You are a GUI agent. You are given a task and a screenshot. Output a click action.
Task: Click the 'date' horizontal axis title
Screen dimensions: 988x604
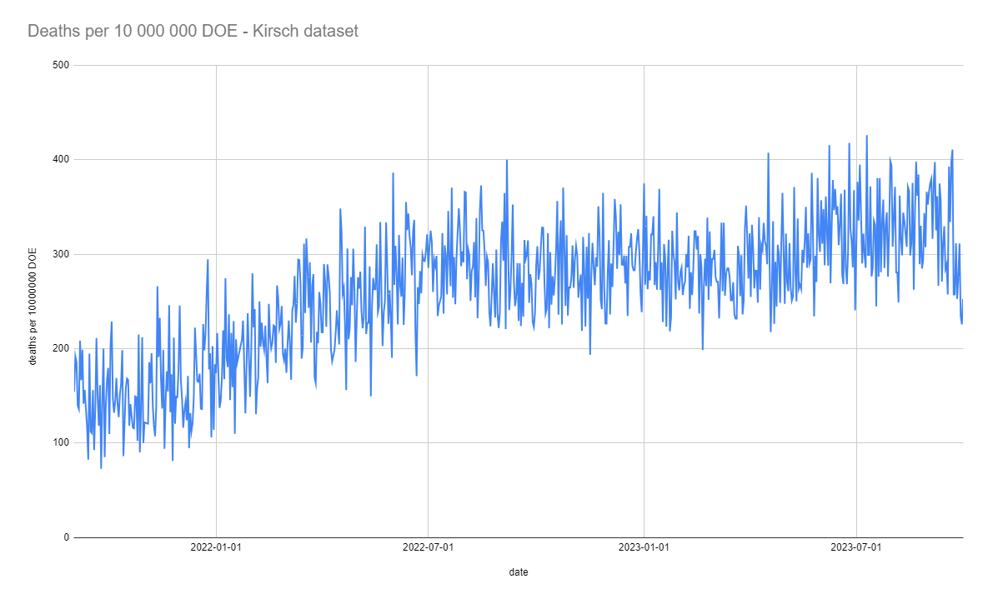click(518, 572)
